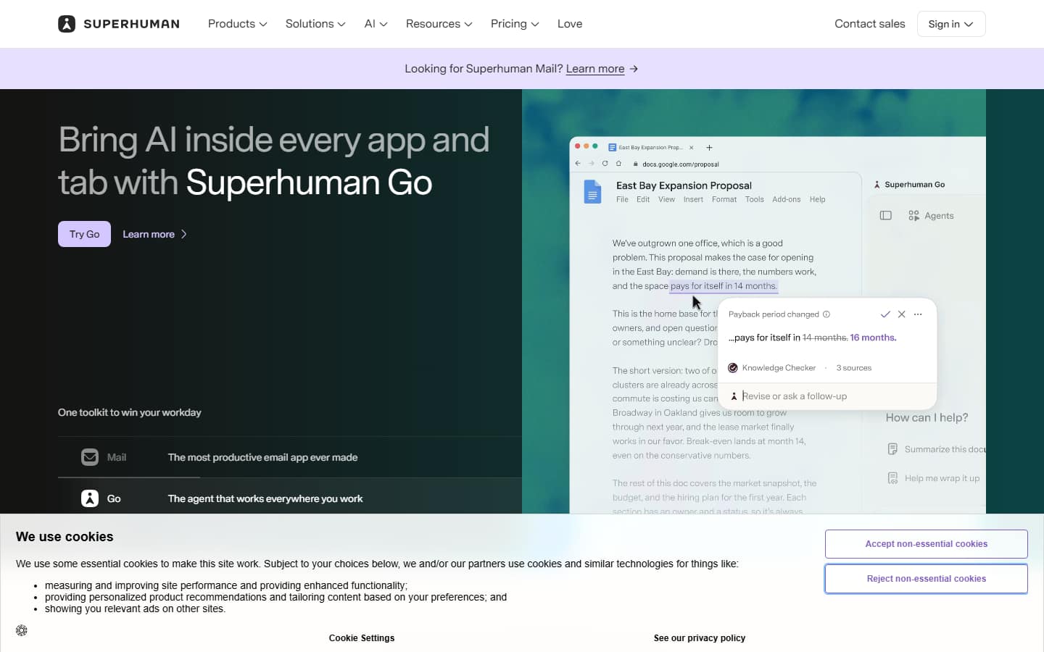The height and width of the screenshot is (652, 1044).
Task: Click the new tab plus icon in mockup
Action: 709,148
